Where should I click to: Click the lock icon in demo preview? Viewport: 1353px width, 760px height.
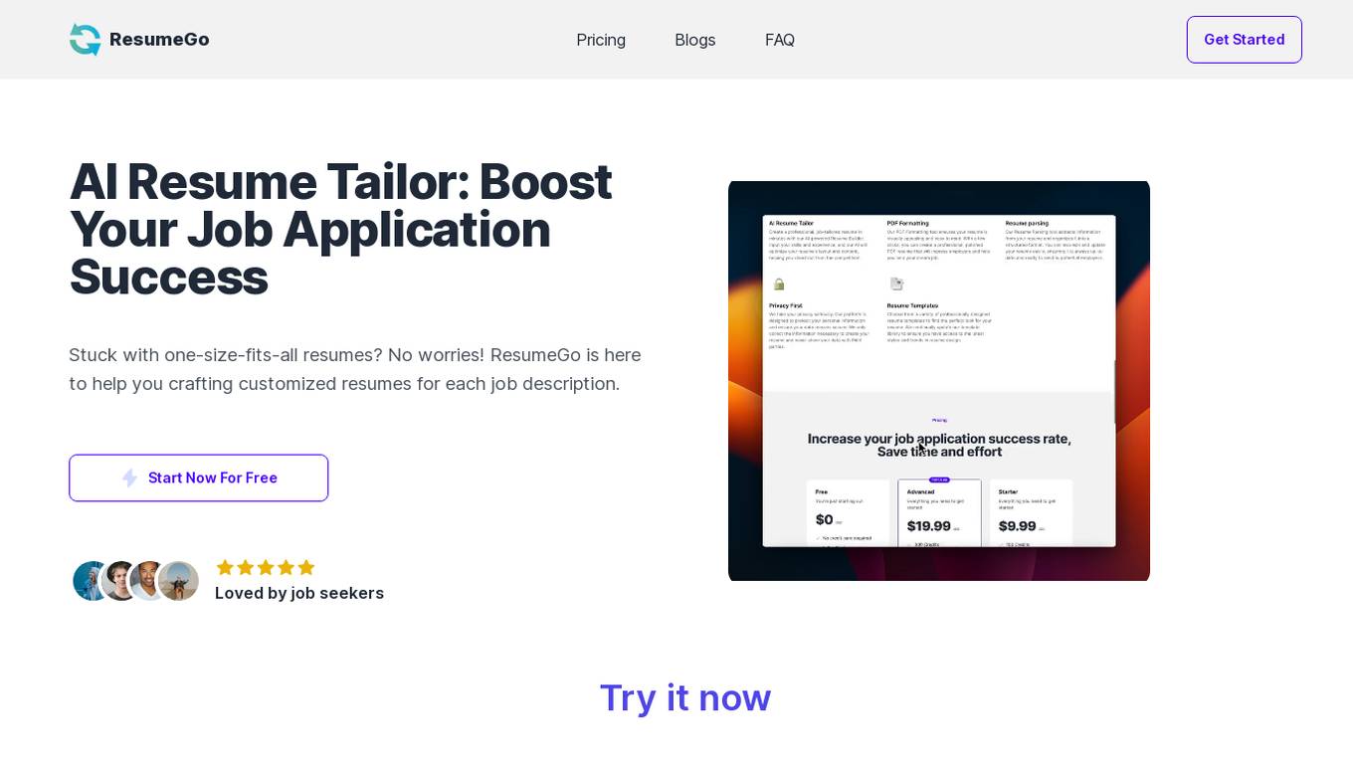point(779,284)
